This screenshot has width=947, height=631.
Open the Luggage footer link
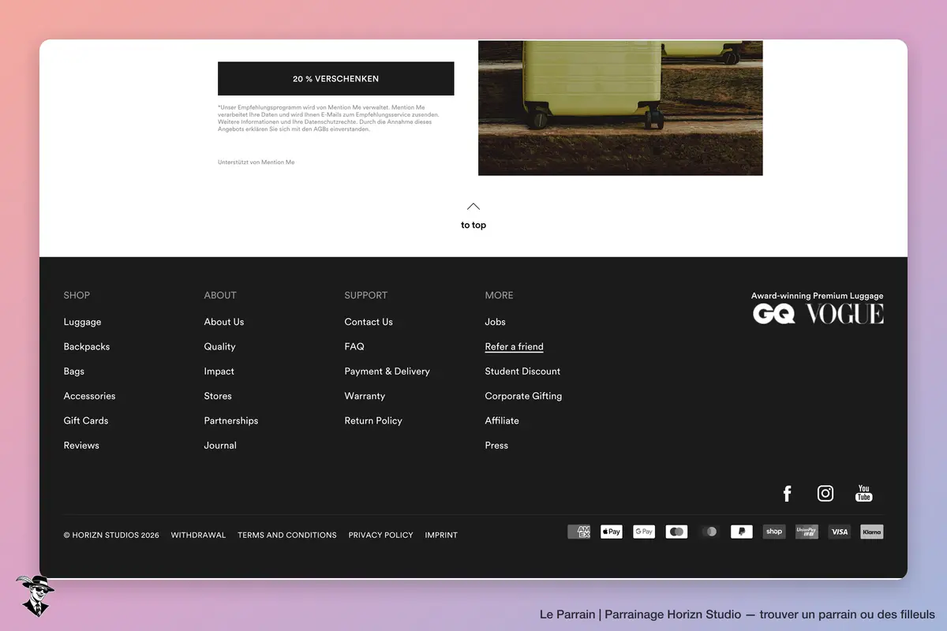point(82,322)
